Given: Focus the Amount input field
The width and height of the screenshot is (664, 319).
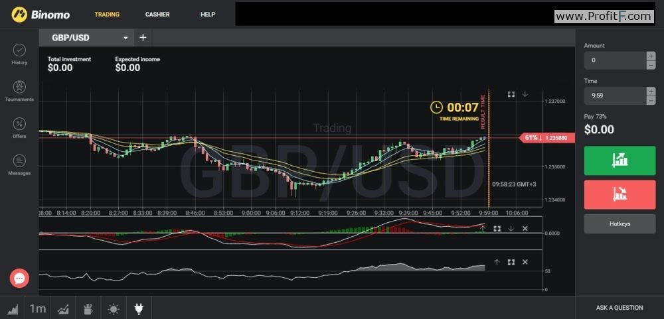Looking at the screenshot, I should (616, 60).
